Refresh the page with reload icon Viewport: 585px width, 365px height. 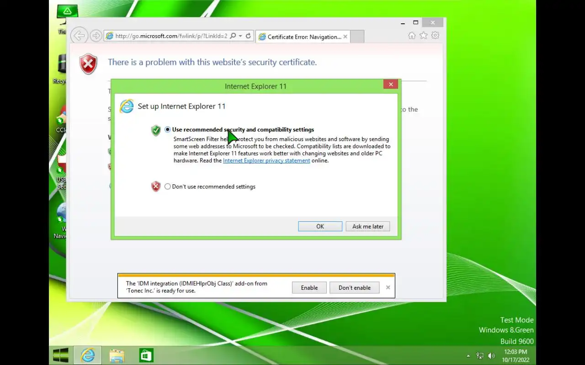tap(248, 36)
